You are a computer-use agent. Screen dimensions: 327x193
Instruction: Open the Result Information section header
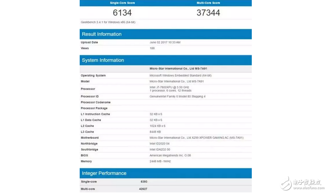(x=101, y=34)
